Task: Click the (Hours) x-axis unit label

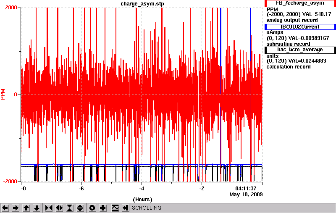Action: pos(142,200)
